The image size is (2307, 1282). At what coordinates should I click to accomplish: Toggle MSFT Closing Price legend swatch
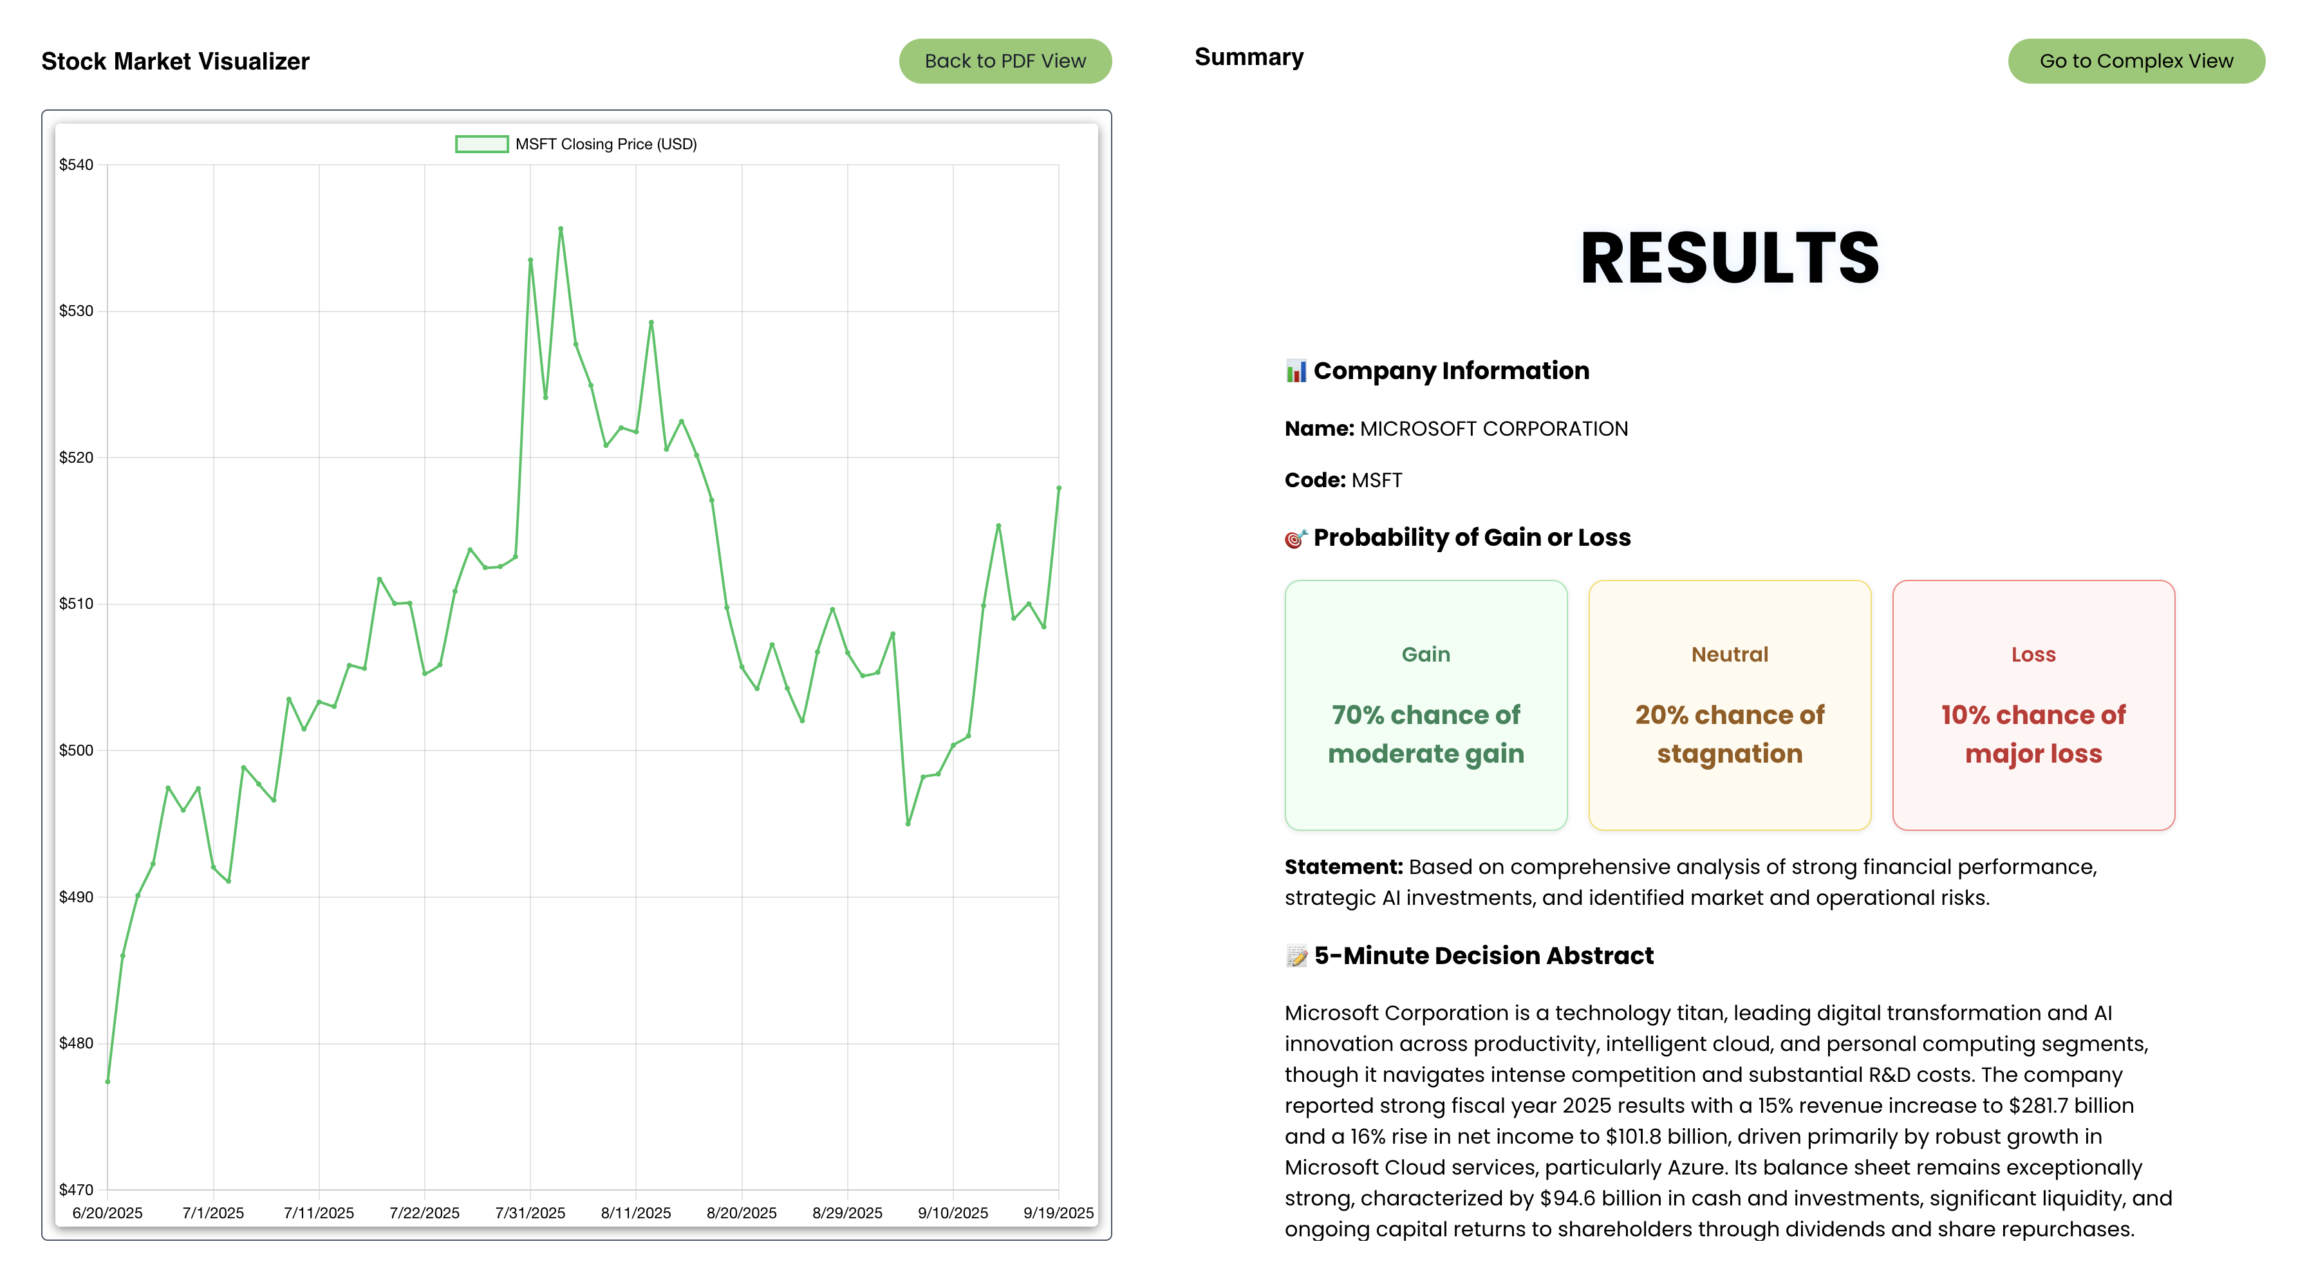(482, 144)
